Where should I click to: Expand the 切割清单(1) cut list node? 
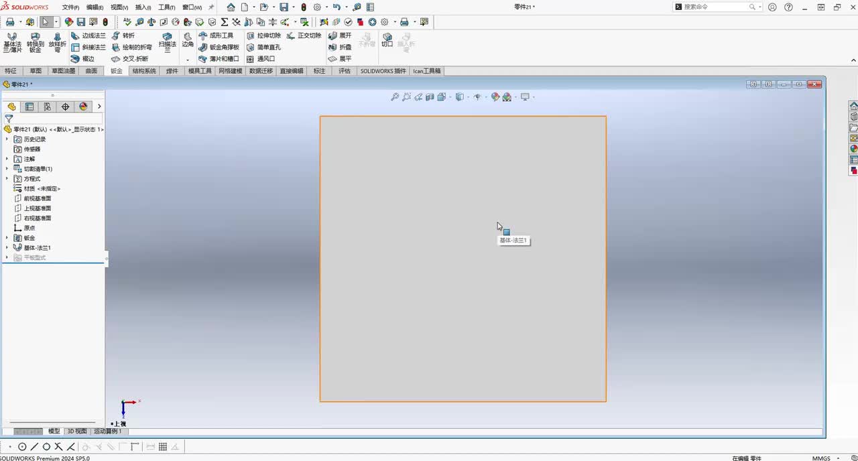pos(7,169)
